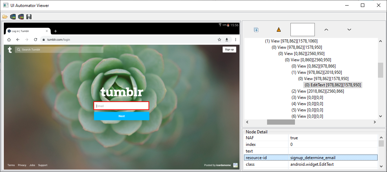Click the Tumblr "t" logo in the page header
Image resolution: width=387 pixels, height=172 pixels.
[10, 50]
